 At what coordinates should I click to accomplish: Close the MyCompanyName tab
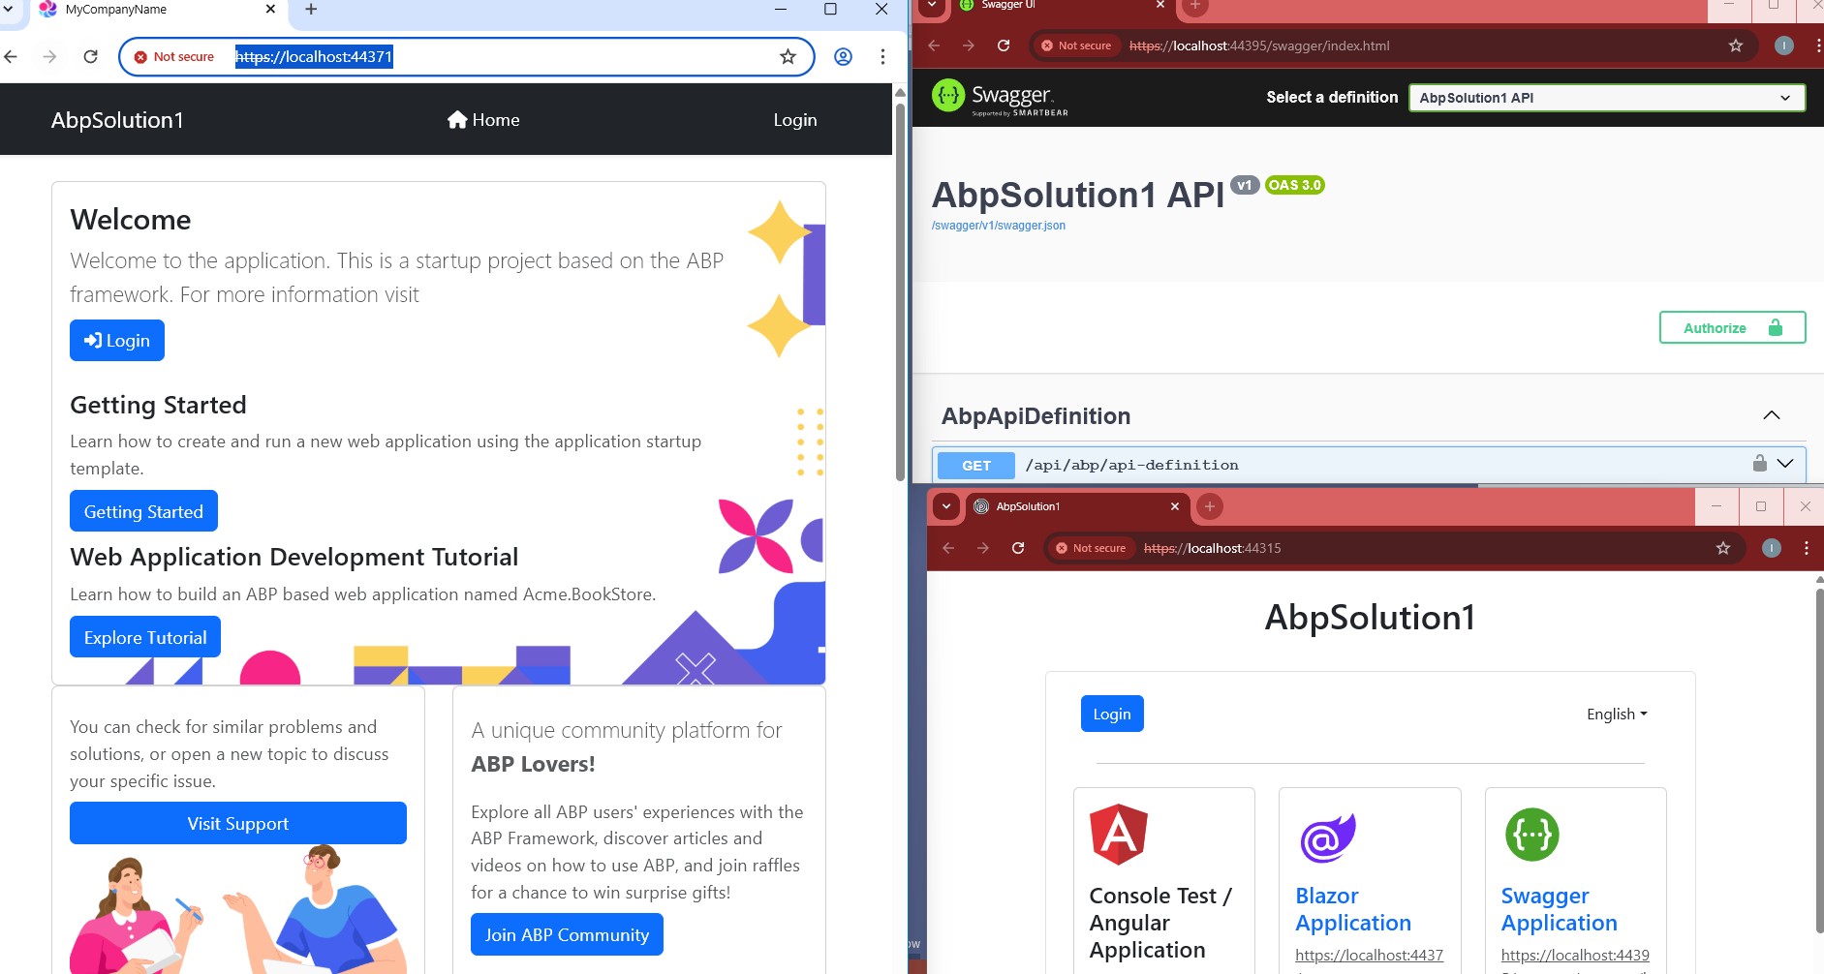270,9
